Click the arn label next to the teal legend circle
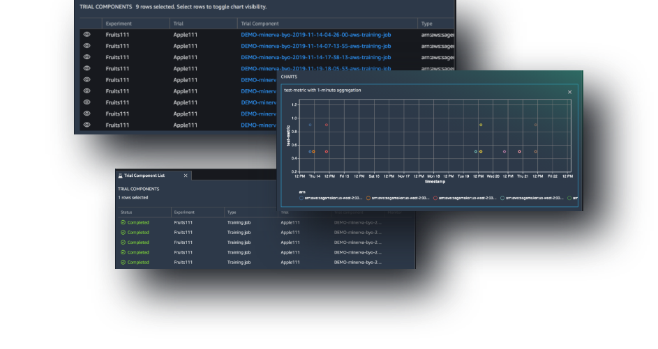Viewport: 658px width, 349px height. (534, 198)
